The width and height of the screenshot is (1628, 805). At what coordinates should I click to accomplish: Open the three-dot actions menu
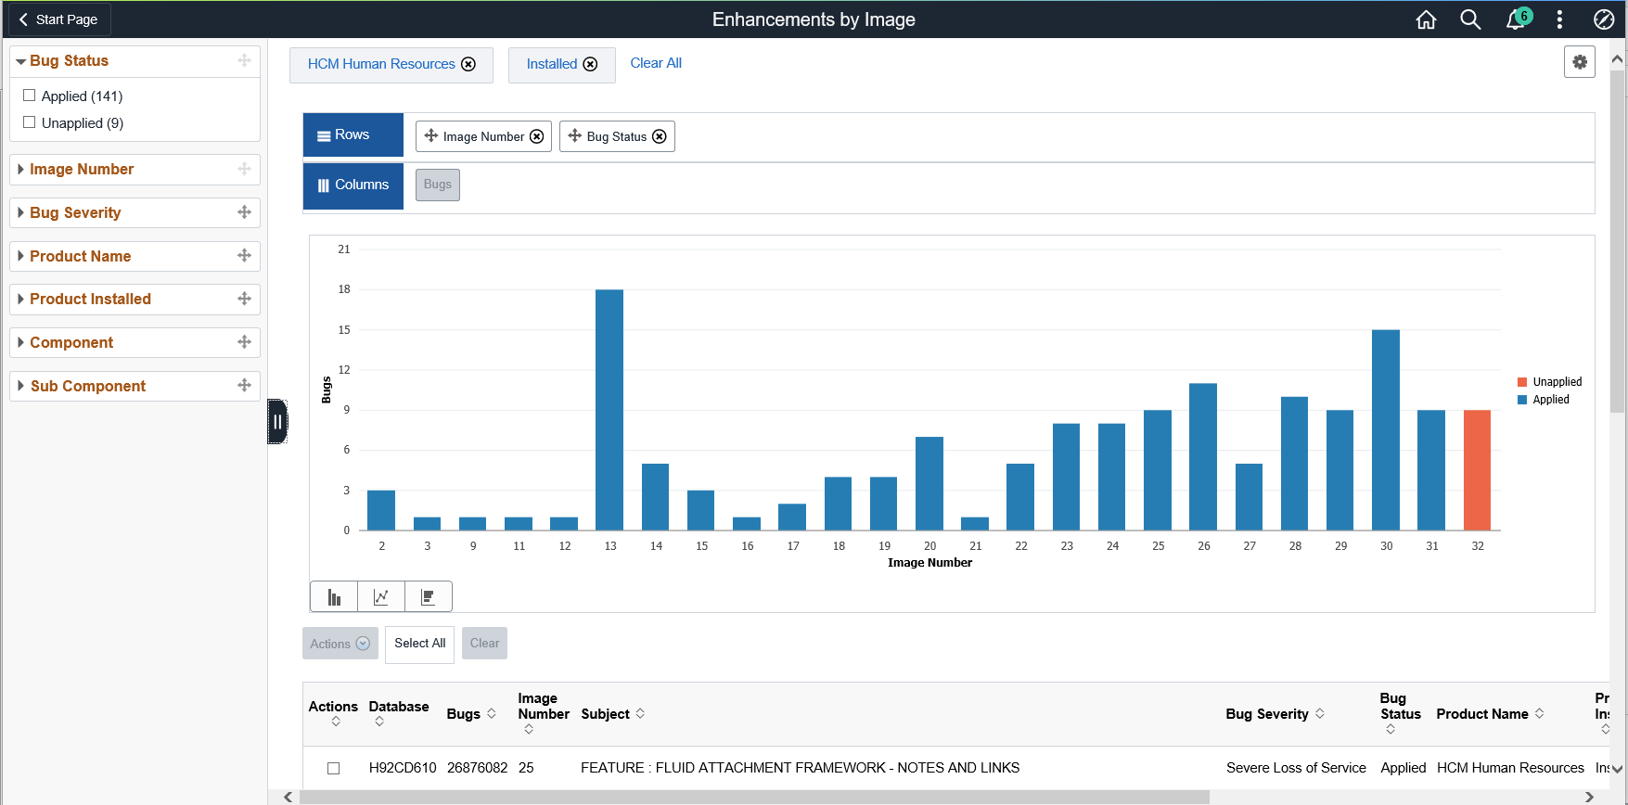tap(1559, 19)
